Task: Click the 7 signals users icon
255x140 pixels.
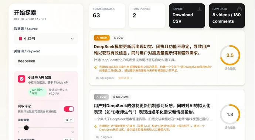Action: [x=97, y=137]
